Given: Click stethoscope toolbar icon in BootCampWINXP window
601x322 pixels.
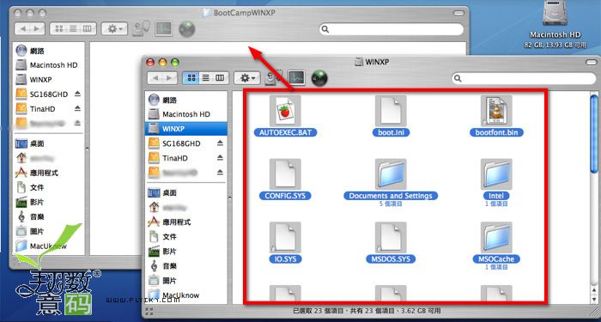Looking at the screenshot, I should [x=141, y=28].
